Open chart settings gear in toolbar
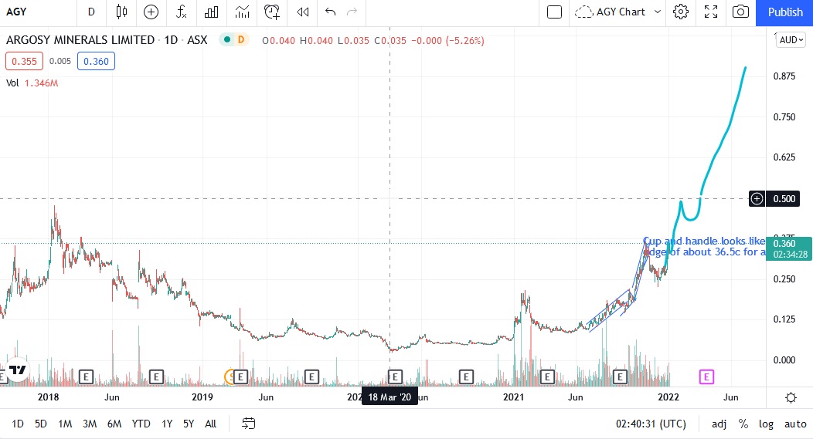 point(680,12)
